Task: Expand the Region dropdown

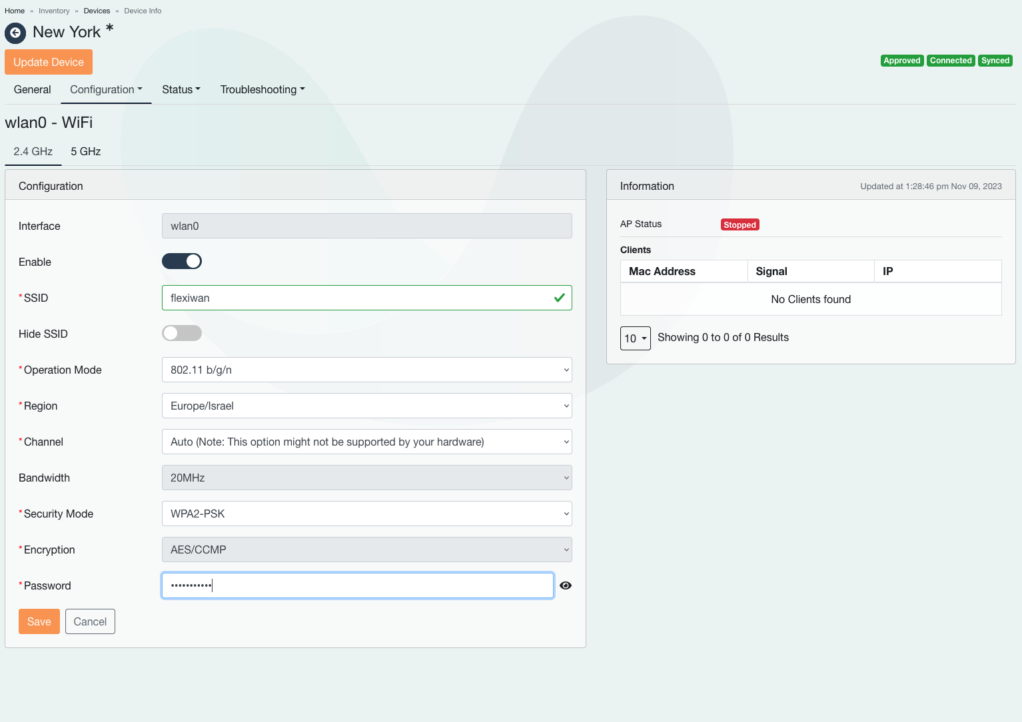Action: coord(366,406)
